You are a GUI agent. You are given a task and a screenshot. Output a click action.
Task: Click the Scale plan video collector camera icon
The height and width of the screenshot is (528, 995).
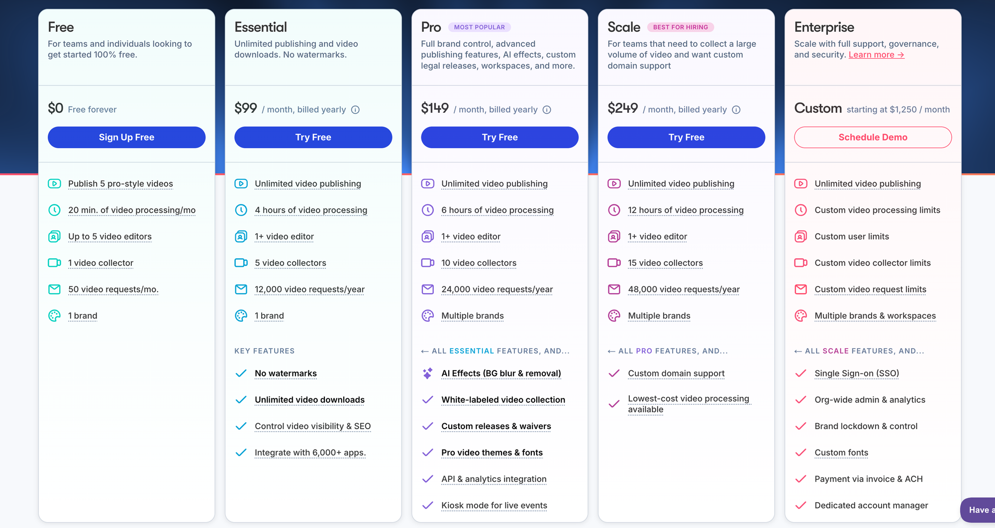point(614,263)
